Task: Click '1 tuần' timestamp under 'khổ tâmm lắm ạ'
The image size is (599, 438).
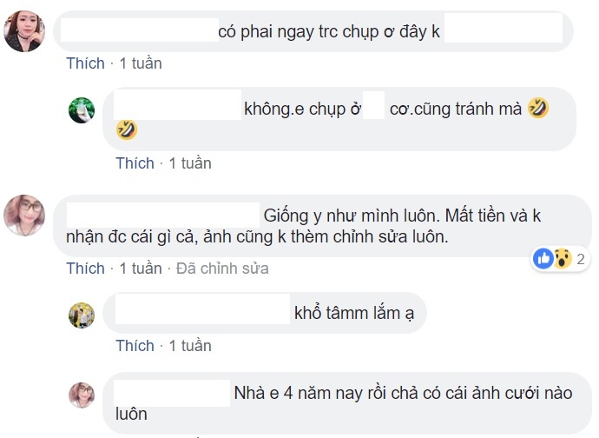Action: (x=190, y=346)
